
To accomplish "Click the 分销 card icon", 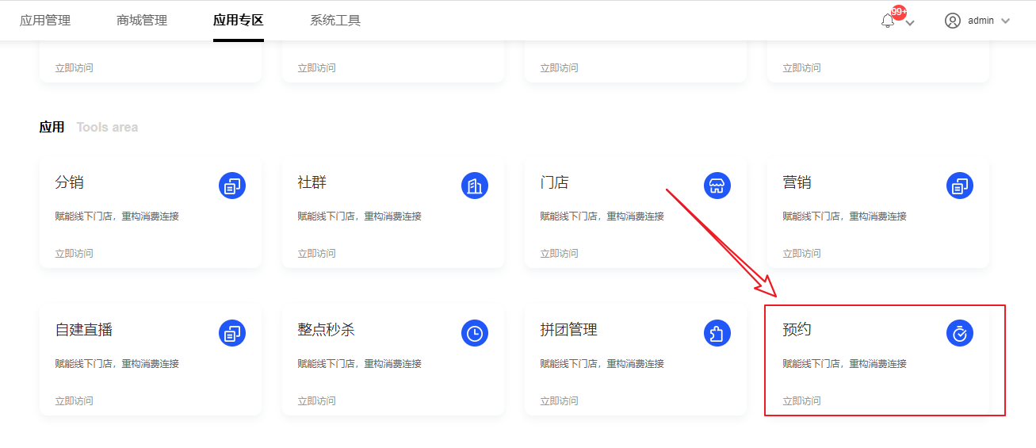I will 232,186.
